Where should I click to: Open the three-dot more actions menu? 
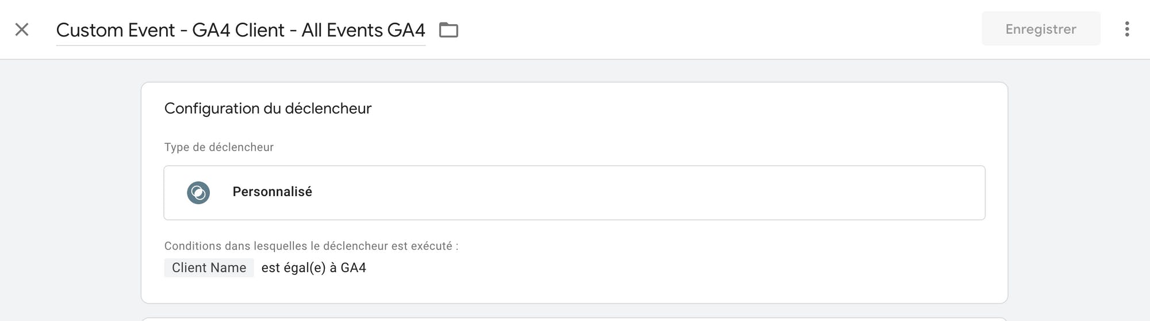tap(1127, 29)
